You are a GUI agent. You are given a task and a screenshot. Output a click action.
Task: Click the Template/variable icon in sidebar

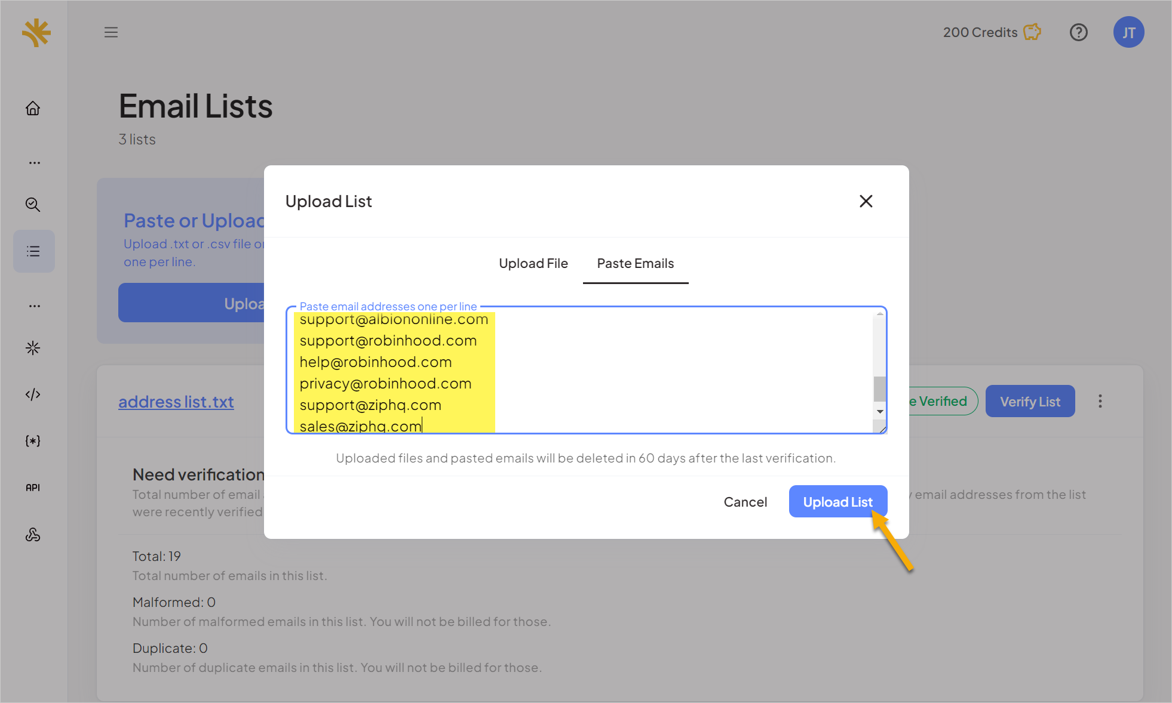point(33,440)
